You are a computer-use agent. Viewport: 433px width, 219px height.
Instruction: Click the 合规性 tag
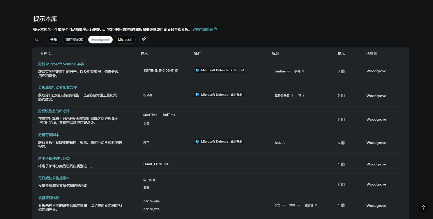coord(310,205)
